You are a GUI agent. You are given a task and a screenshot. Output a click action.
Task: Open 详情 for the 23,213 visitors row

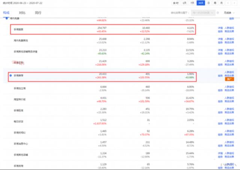click(220, 50)
